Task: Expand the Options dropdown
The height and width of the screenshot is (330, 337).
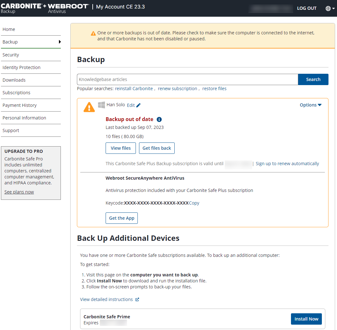Action: [x=310, y=105]
